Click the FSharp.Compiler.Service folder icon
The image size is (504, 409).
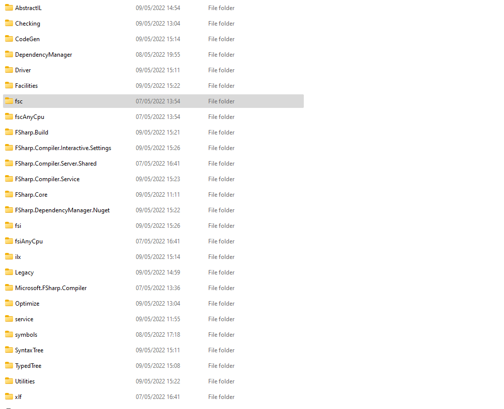coord(9,179)
